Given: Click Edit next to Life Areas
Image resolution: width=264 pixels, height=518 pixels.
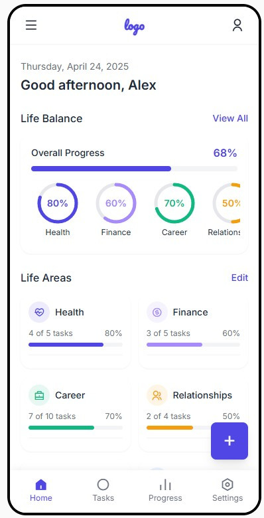Looking at the screenshot, I should point(239,278).
